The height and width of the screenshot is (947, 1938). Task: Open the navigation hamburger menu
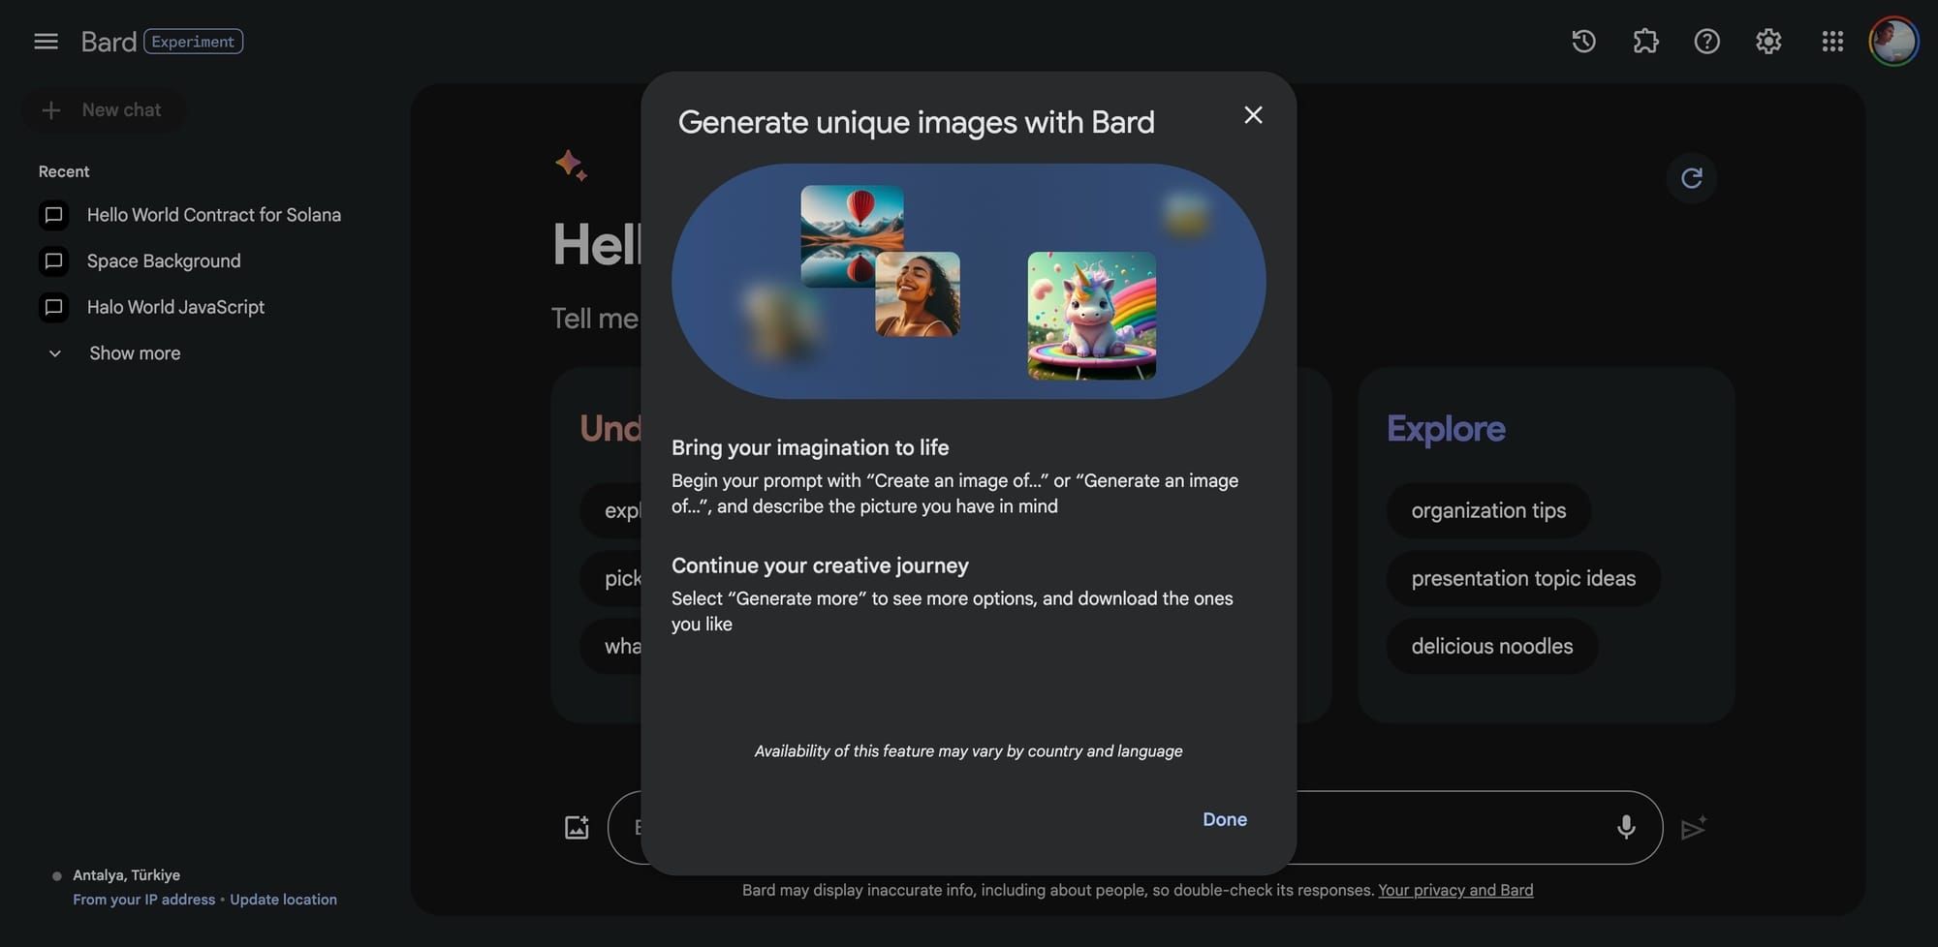pos(46,41)
